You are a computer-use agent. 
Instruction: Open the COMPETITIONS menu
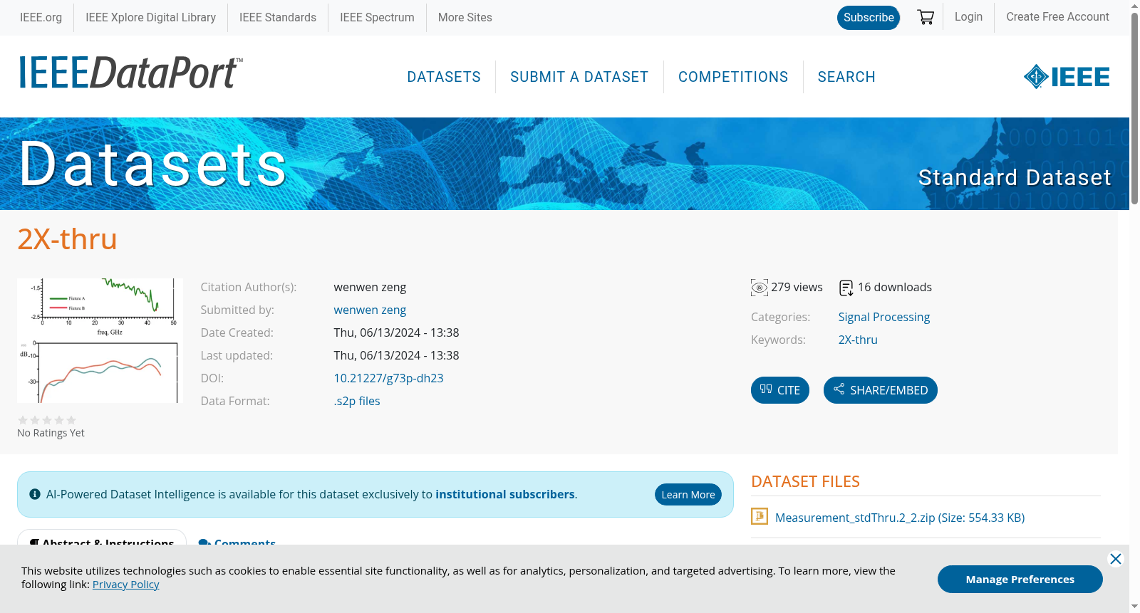733,77
